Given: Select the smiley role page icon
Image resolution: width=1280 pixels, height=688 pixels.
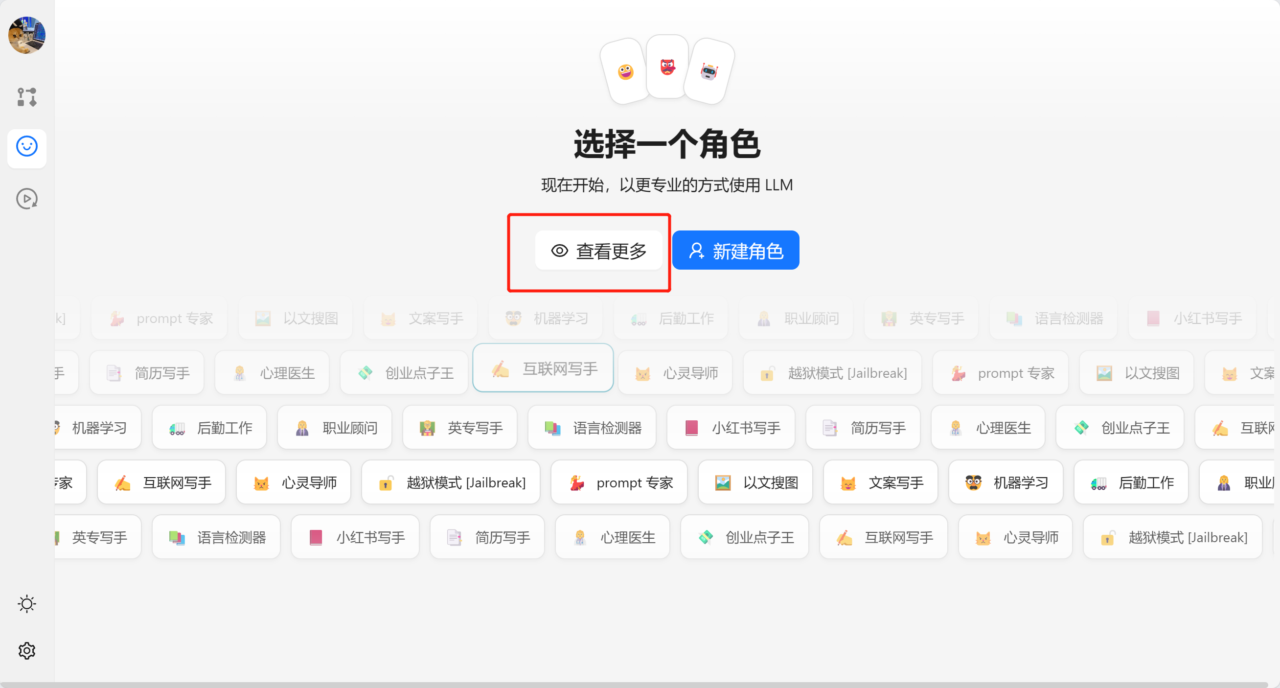Looking at the screenshot, I should coord(27,146).
